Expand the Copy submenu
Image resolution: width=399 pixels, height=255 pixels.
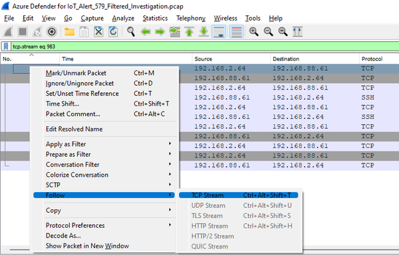click(x=104, y=211)
